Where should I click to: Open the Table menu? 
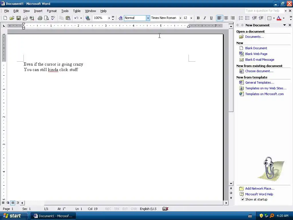tap(77, 11)
